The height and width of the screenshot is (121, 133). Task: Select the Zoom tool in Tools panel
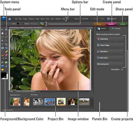6,30
